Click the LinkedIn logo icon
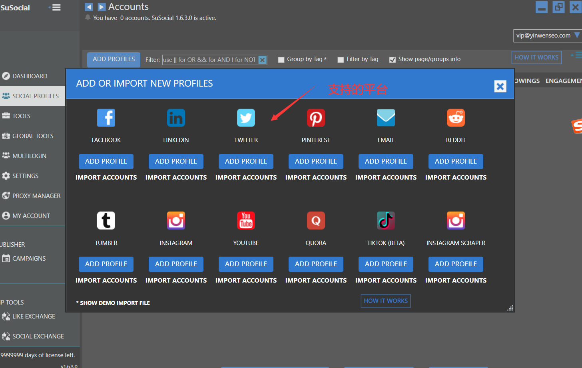Image resolution: width=582 pixels, height=368 pixels. [176, 118]
